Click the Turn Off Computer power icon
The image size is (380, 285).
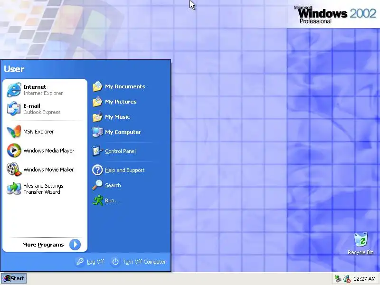115,262
